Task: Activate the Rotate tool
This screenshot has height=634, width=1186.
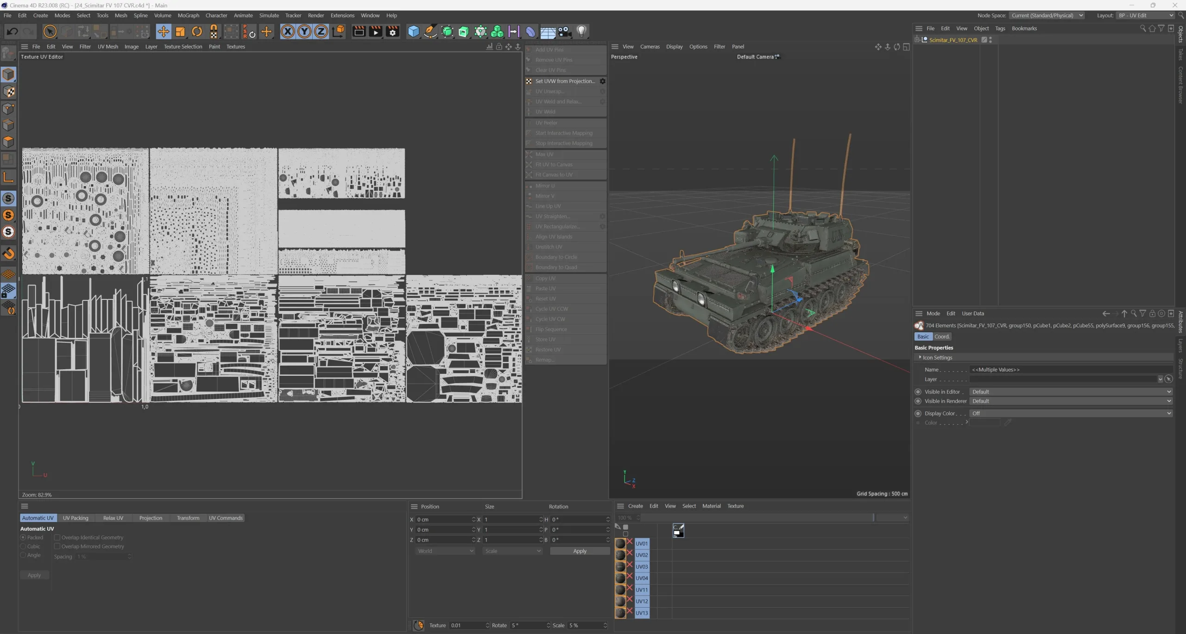Action: coord(197,31)
